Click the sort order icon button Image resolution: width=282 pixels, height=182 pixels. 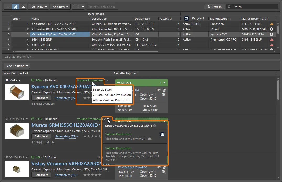(x=76, y=7)
